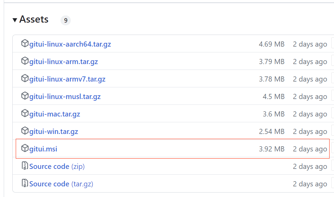Click the Assets heading
Image resolution: width=334 pixels, height=197 pixels.
pos(34,20)
